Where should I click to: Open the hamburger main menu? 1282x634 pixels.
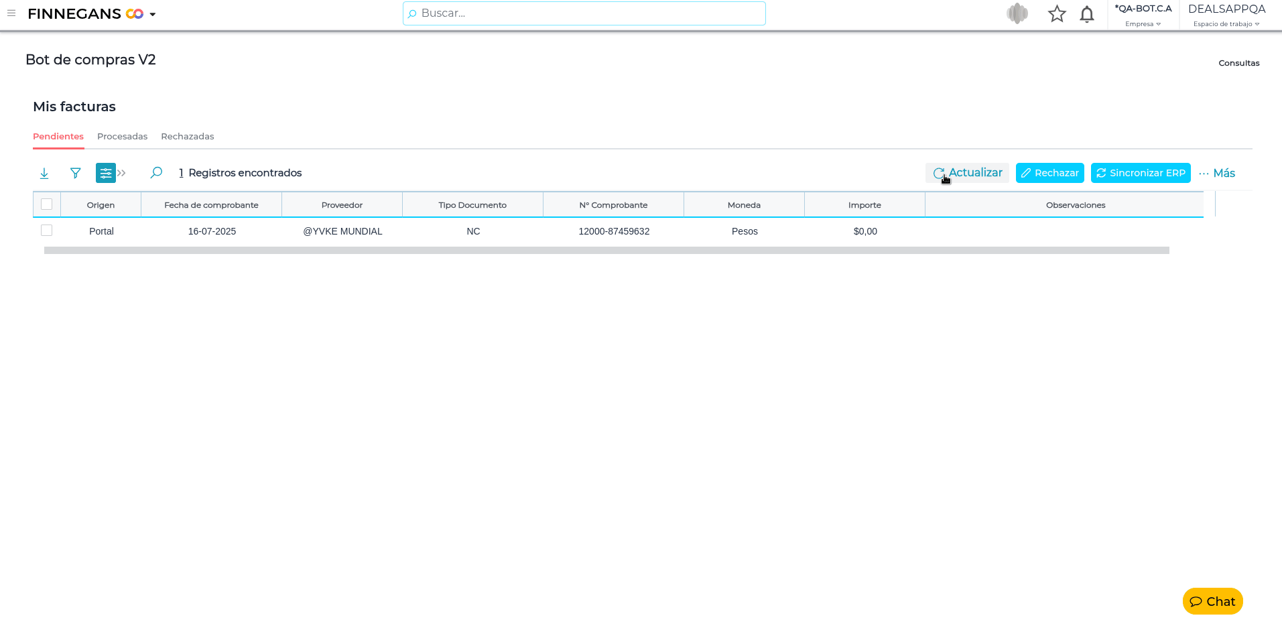(11, 13)
